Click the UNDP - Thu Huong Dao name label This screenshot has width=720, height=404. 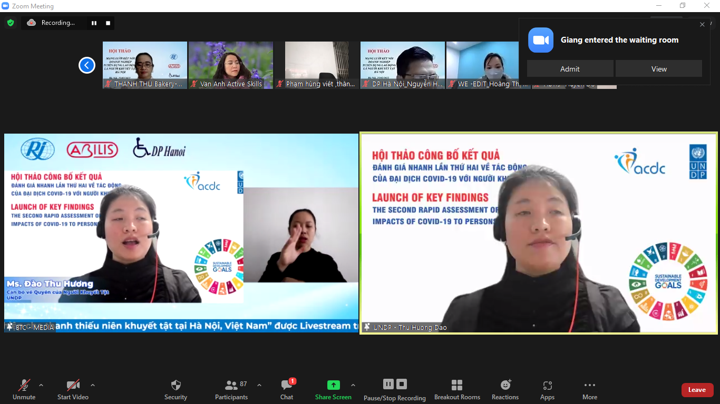tap(410, 327)
